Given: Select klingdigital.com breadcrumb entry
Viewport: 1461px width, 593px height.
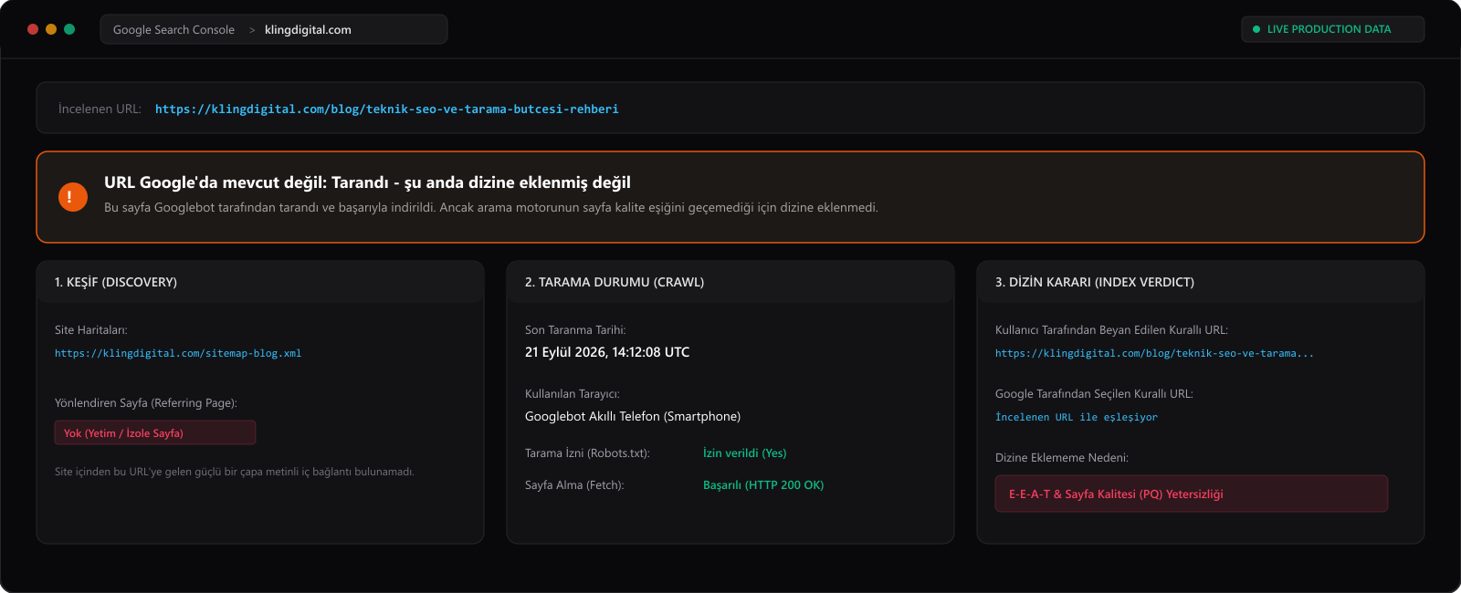Looking at the screenshot, I should (308, 29).
